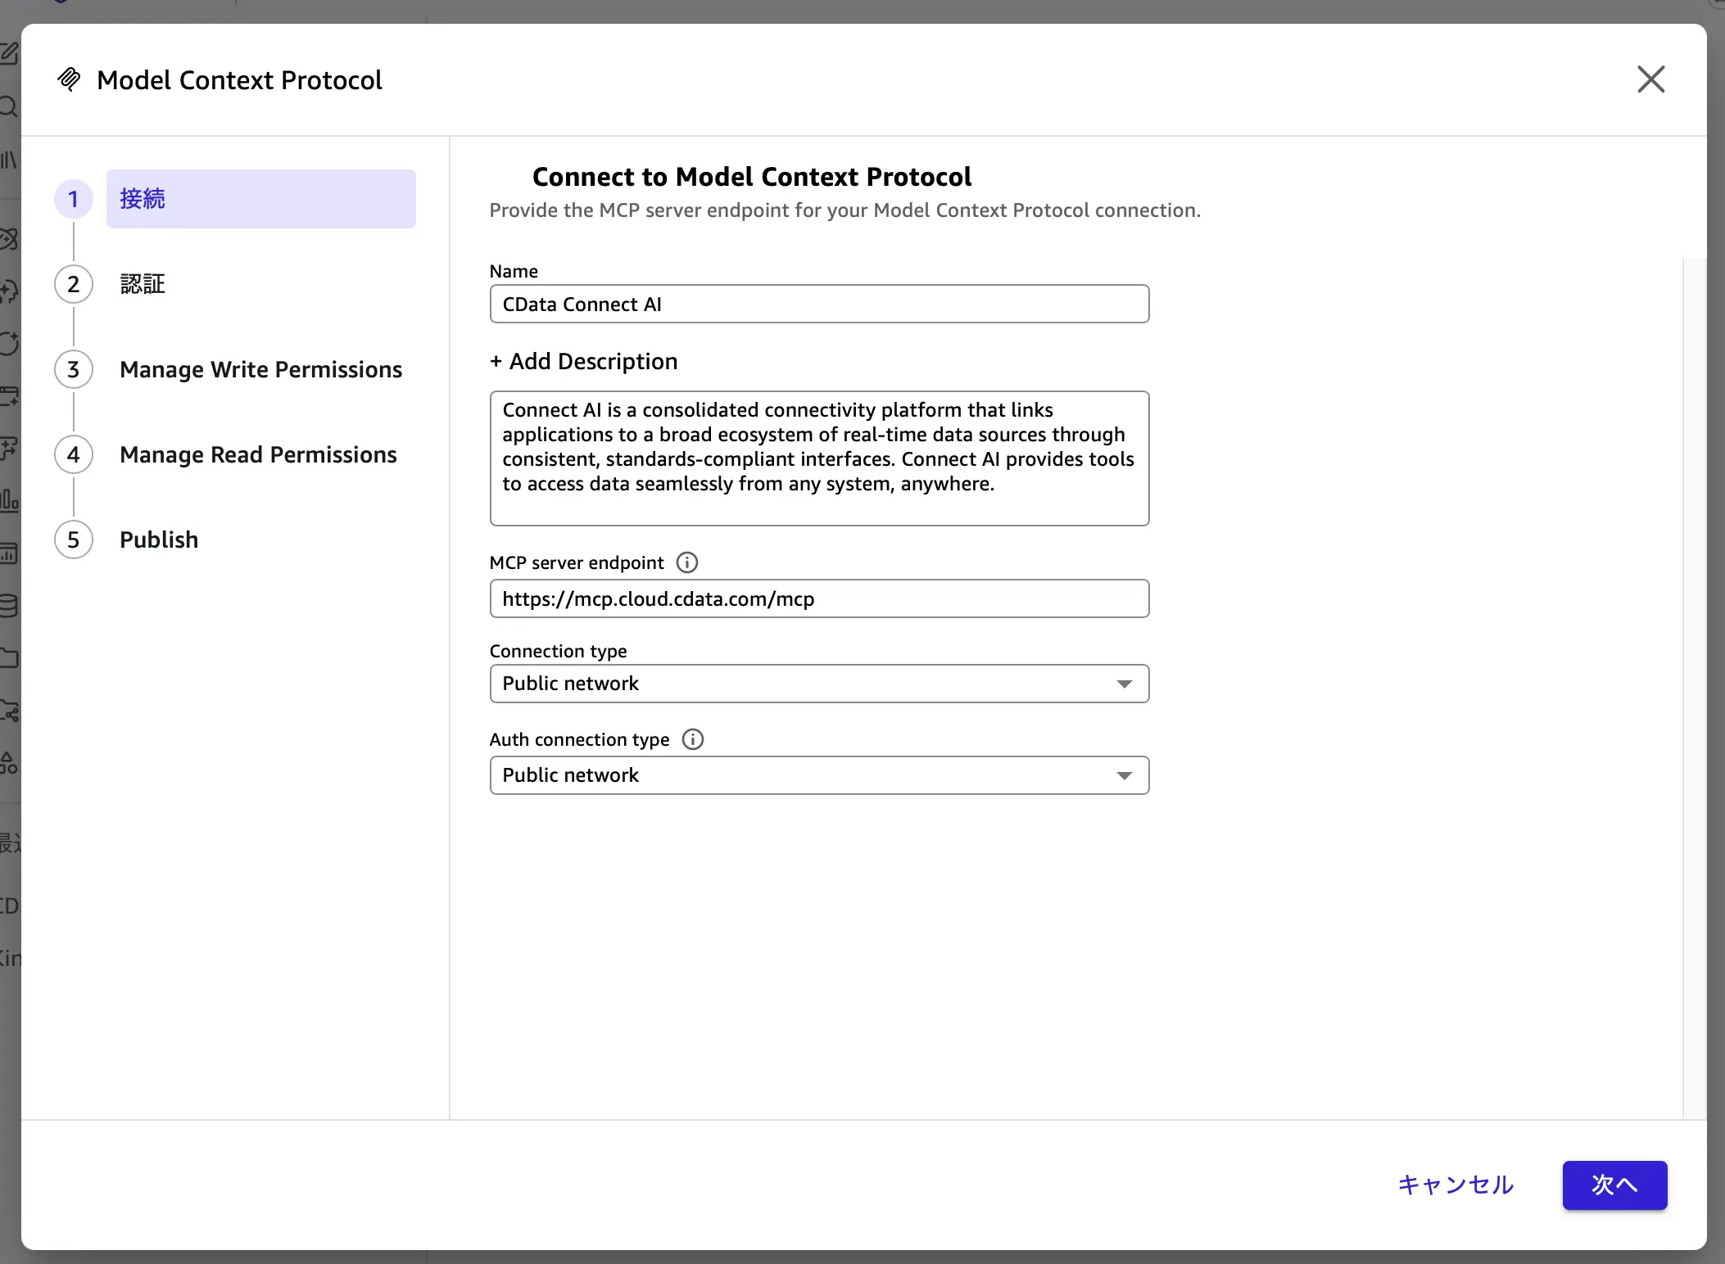This screenshot has height=1264, width=1725.
Task: Go to step 2 認証
Action: click(143, 284)
